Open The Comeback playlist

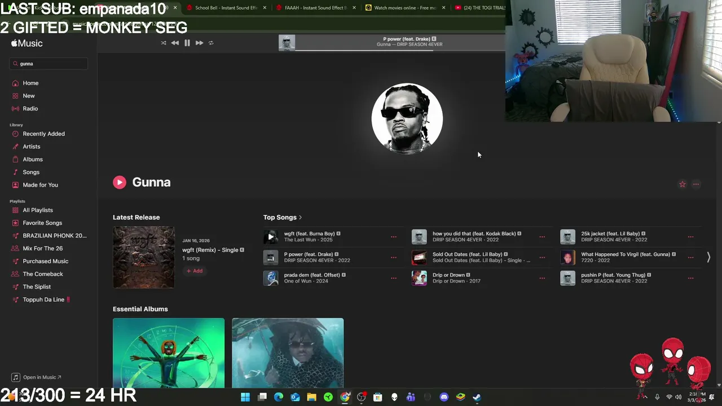pyautogui.click(x=43, y=274)
